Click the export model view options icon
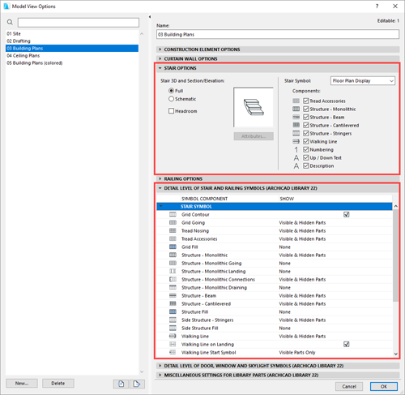The width and height of the screenshot is (405, 395). click(x=137, y=384)
